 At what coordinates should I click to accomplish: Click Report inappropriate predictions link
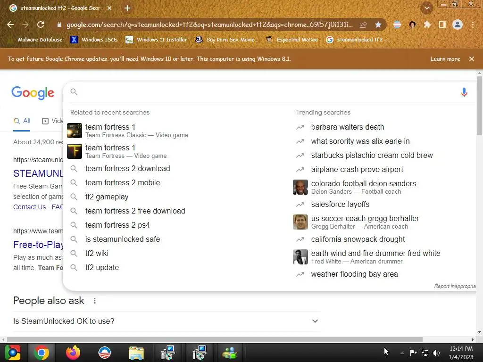pos(455,286)
